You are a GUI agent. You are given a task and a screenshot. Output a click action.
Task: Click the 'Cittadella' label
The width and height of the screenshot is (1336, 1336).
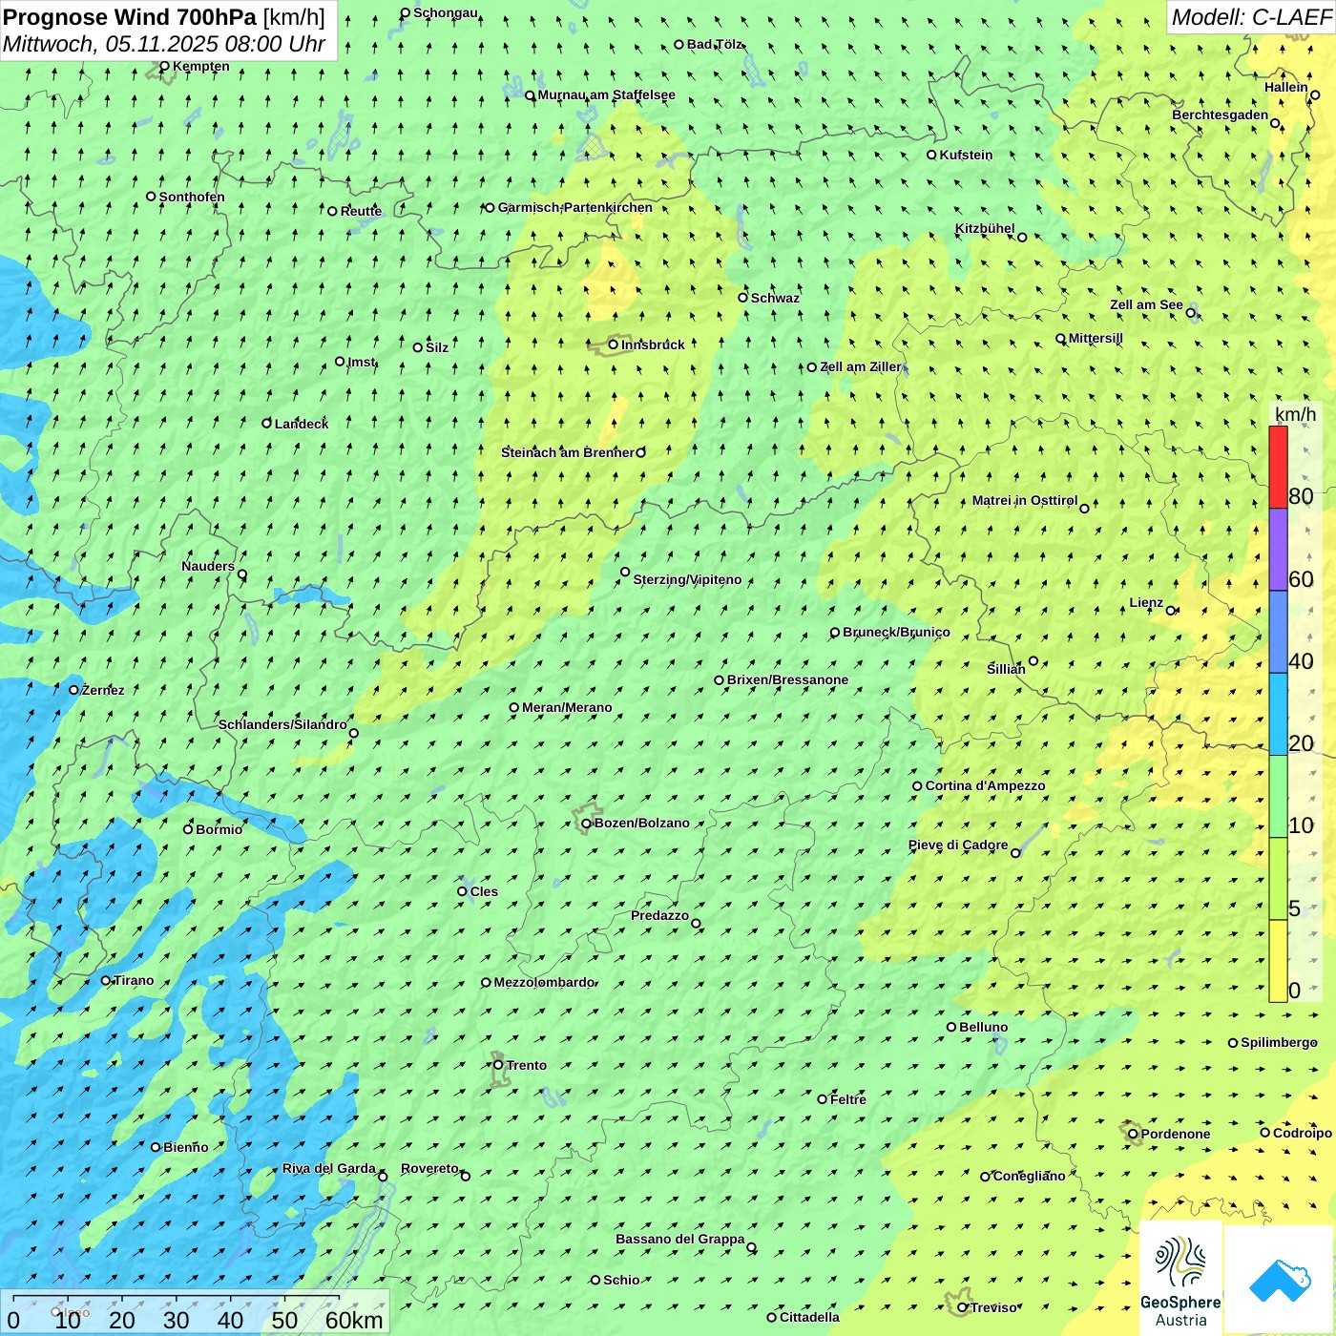coord(809,1317)
